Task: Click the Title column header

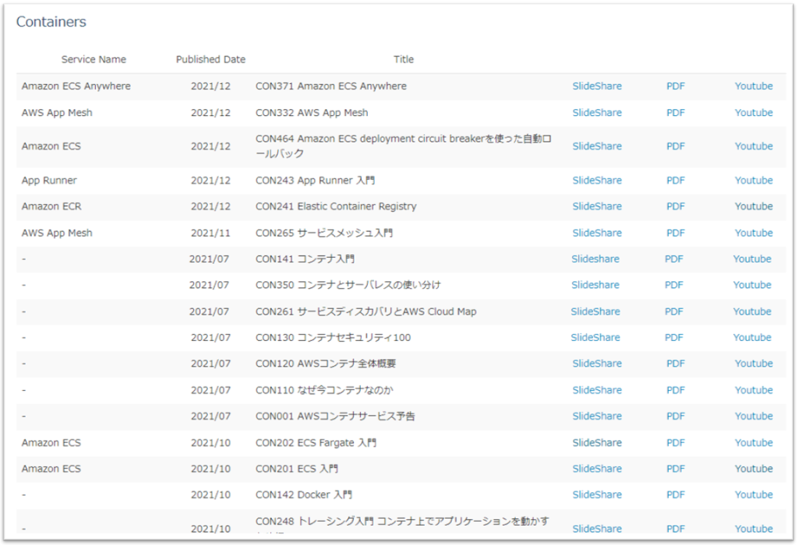Action: [x=404, y=59]
